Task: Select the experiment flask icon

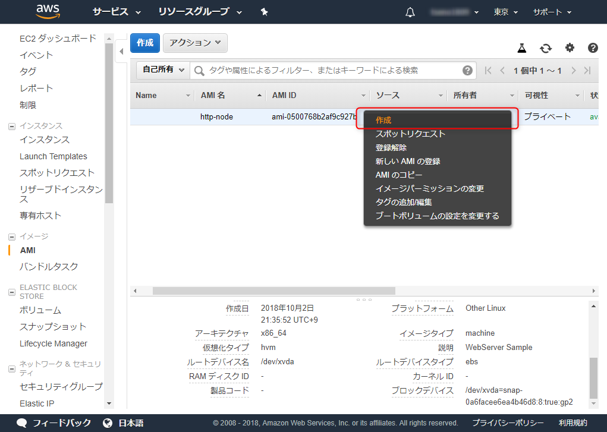Action: click(x=521, y=48)
